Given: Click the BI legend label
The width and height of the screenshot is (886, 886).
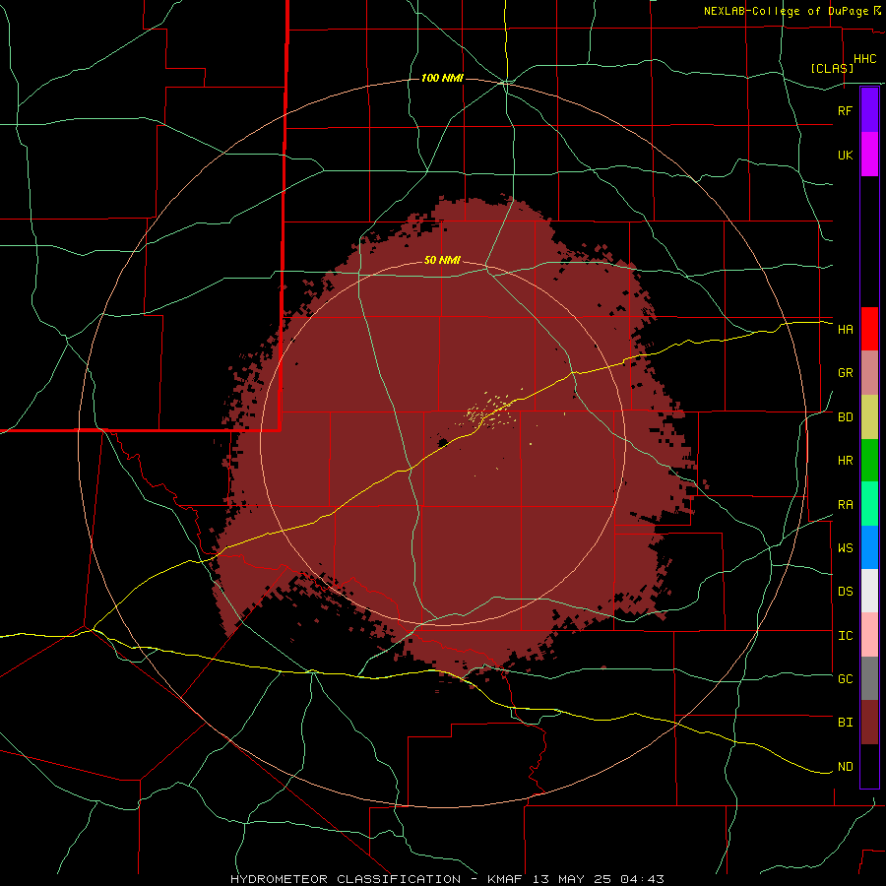Looking at the screenshot, I should (845, 723).
